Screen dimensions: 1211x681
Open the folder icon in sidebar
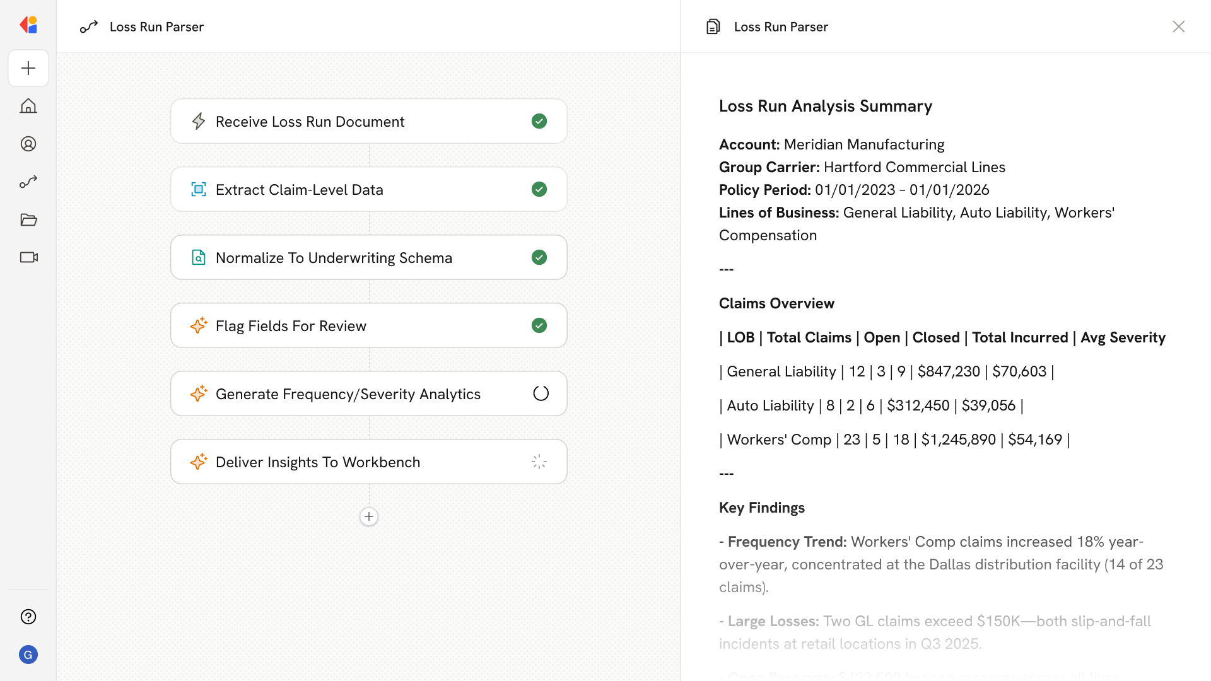pos(28,219)
